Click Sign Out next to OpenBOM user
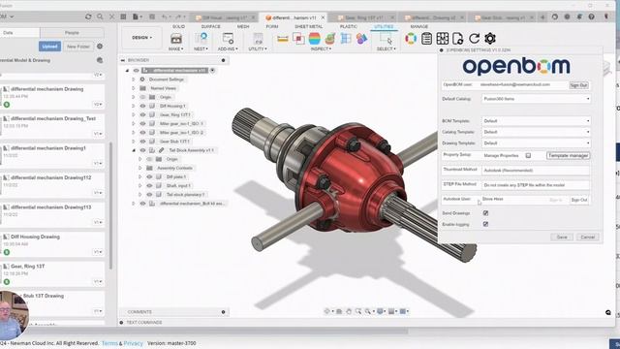 [579, 85]
